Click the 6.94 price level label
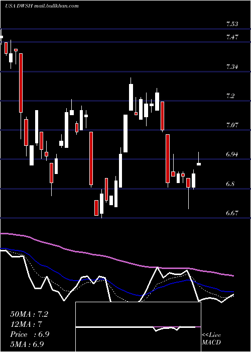Image resolution: width=251 pixels, height=352 pixels. [232, 154]
